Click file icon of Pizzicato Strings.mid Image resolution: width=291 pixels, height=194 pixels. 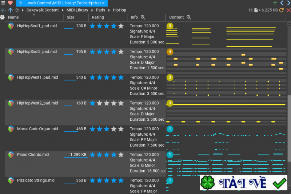11,181
